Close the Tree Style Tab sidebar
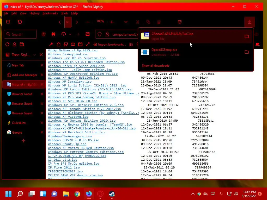Viewport: 267px width, 200px height. point(41,55)
